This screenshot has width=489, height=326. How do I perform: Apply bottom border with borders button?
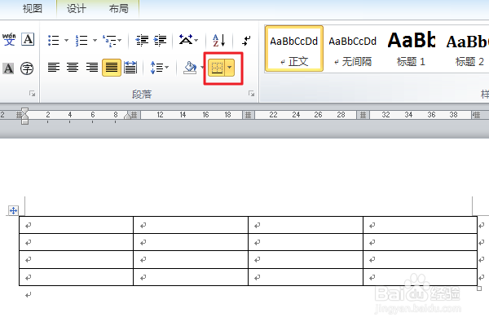point(217,68)
